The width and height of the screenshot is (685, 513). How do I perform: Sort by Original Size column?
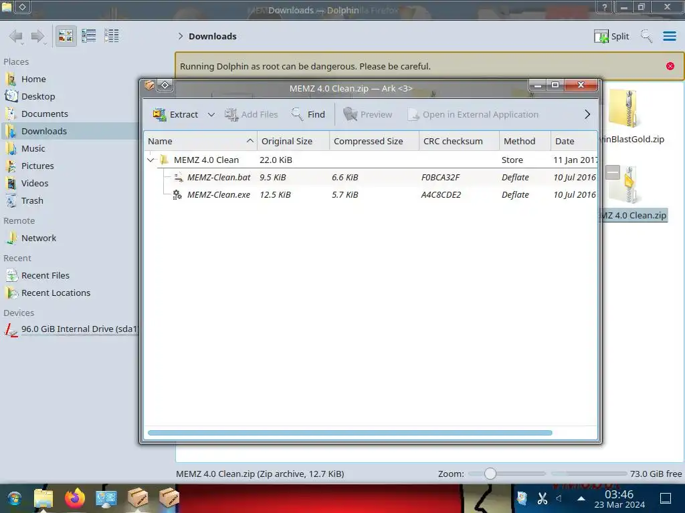point(293,141)
